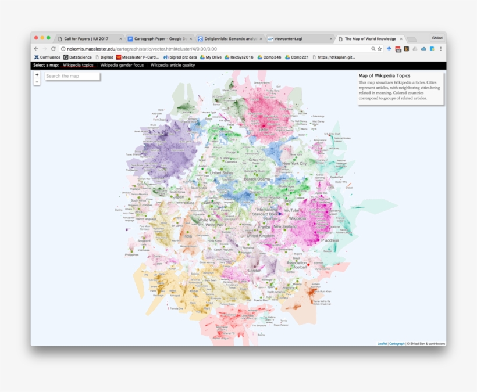Click the blue diamond extension icon

click(389, 49)
